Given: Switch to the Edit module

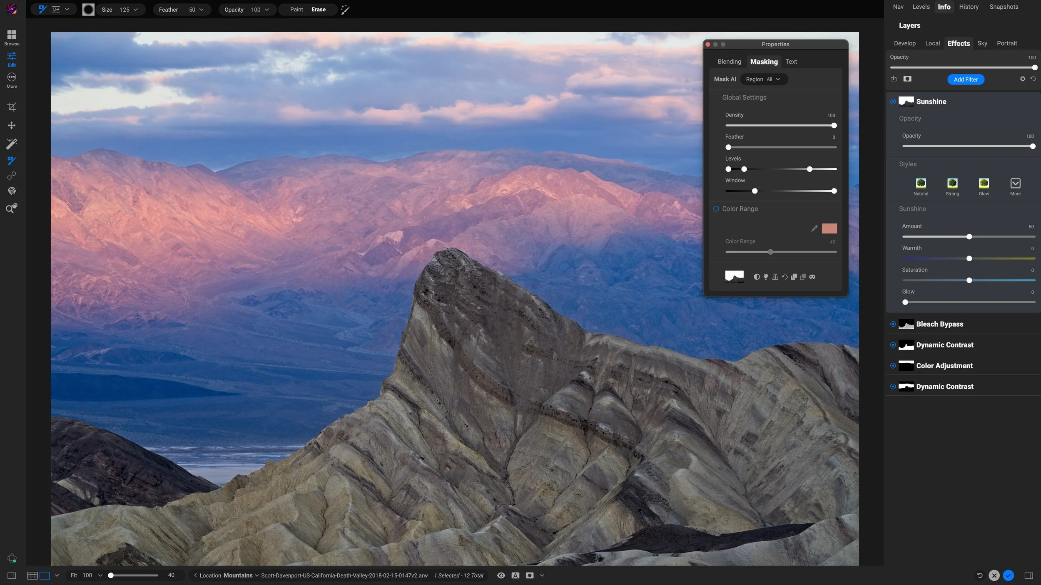Looking at the screenshot, I should coord(11,58).
